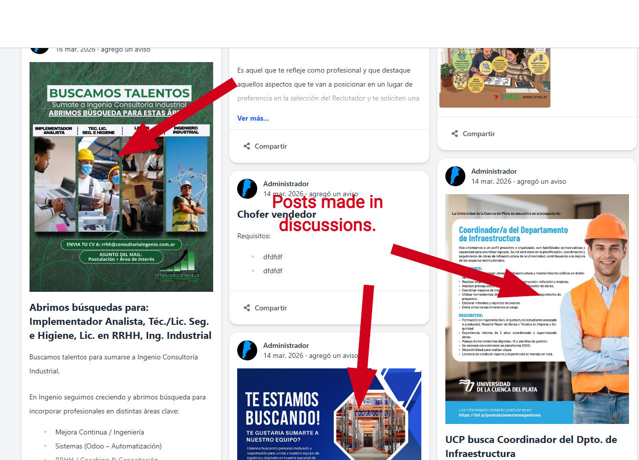Click share icon under the TNEA image
Viewport: 639px width, 460px height.
[455, 134]
